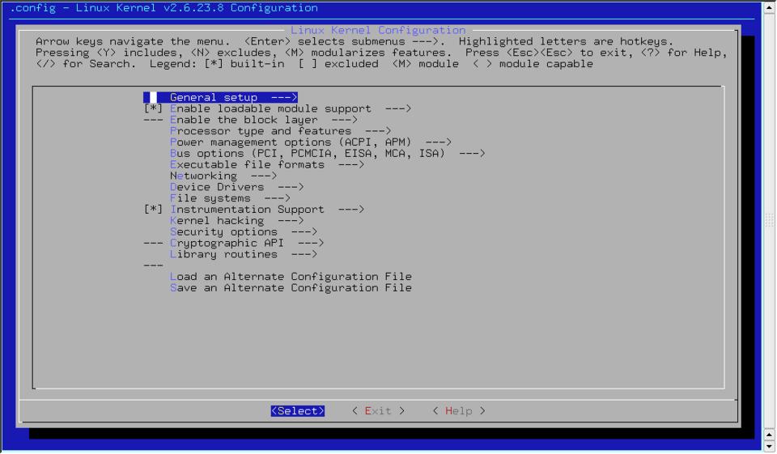Screen dimensions: 777x454
Task: Open Enable the block layer submenu
Action: click(264, 120)
